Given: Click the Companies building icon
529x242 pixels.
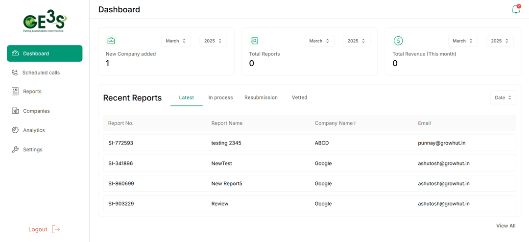Looking at the screenshot, I should click(15, 111).
